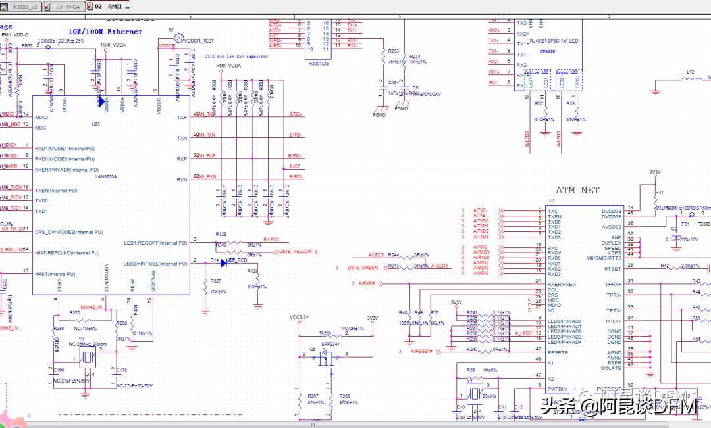Select the 02 _ RMII schematic tab
This screenshot has height=428, width=711.
click(x=112, y=6)
